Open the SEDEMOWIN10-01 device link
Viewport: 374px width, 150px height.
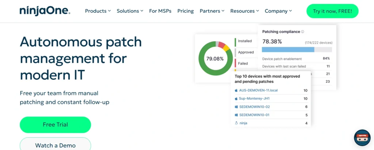pos(254,115)
